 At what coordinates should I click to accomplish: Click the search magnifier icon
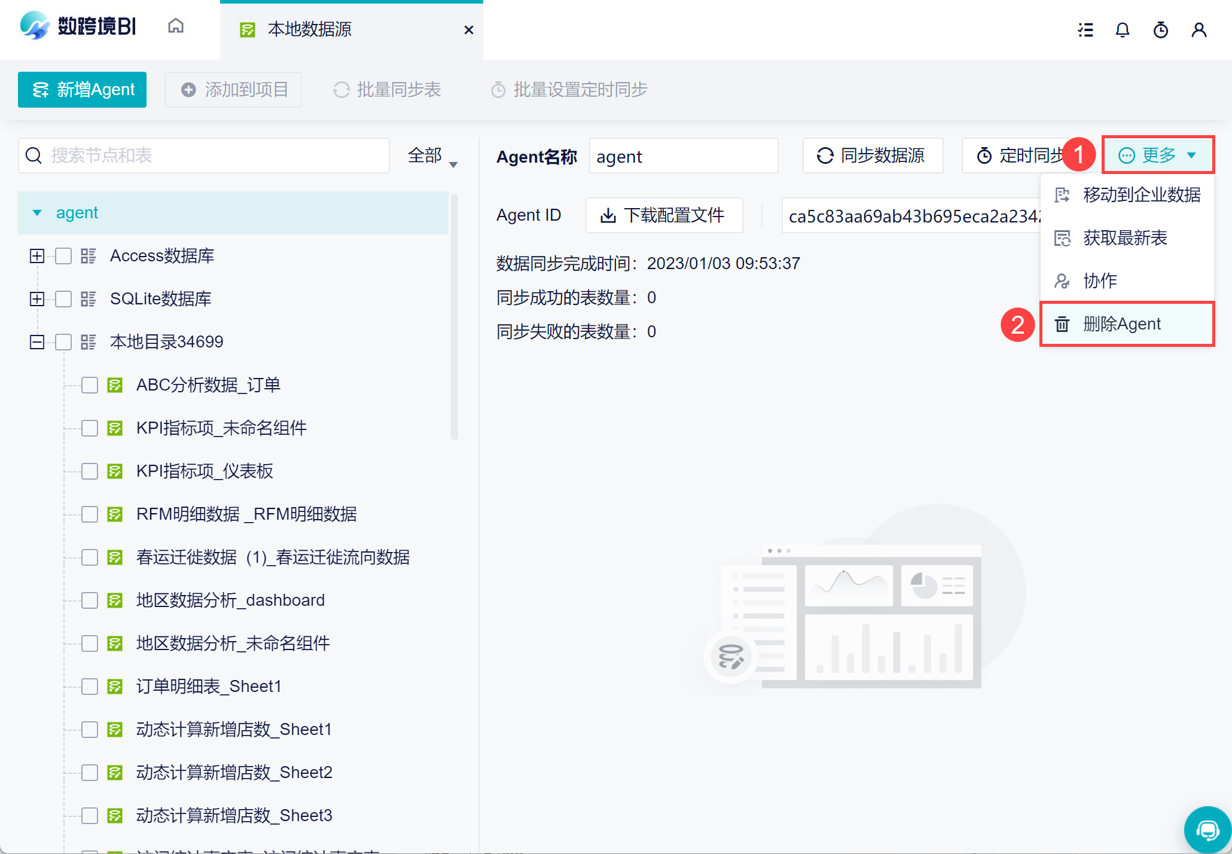(x=34, y=155)
